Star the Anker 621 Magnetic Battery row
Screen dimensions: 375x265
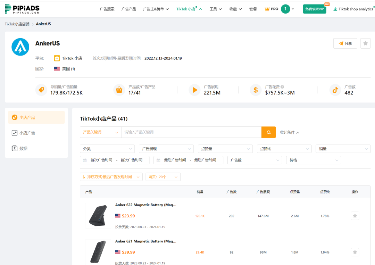[355, 252]
